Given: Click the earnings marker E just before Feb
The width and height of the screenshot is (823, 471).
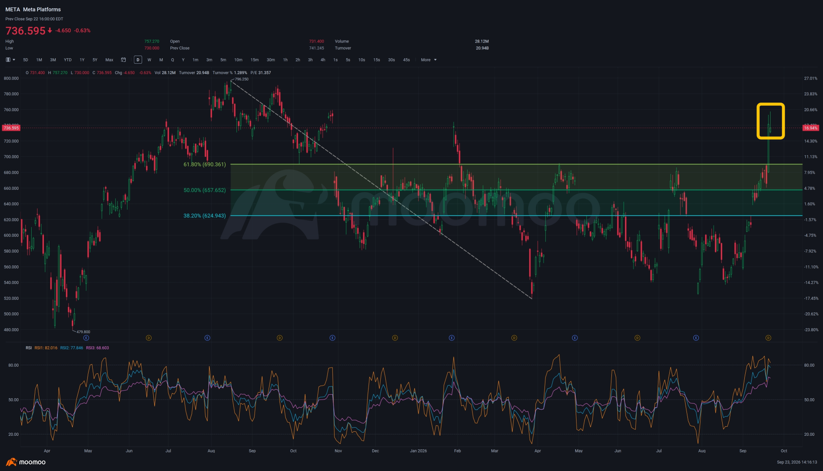Looking at the screenshot, I should [451, 338].
